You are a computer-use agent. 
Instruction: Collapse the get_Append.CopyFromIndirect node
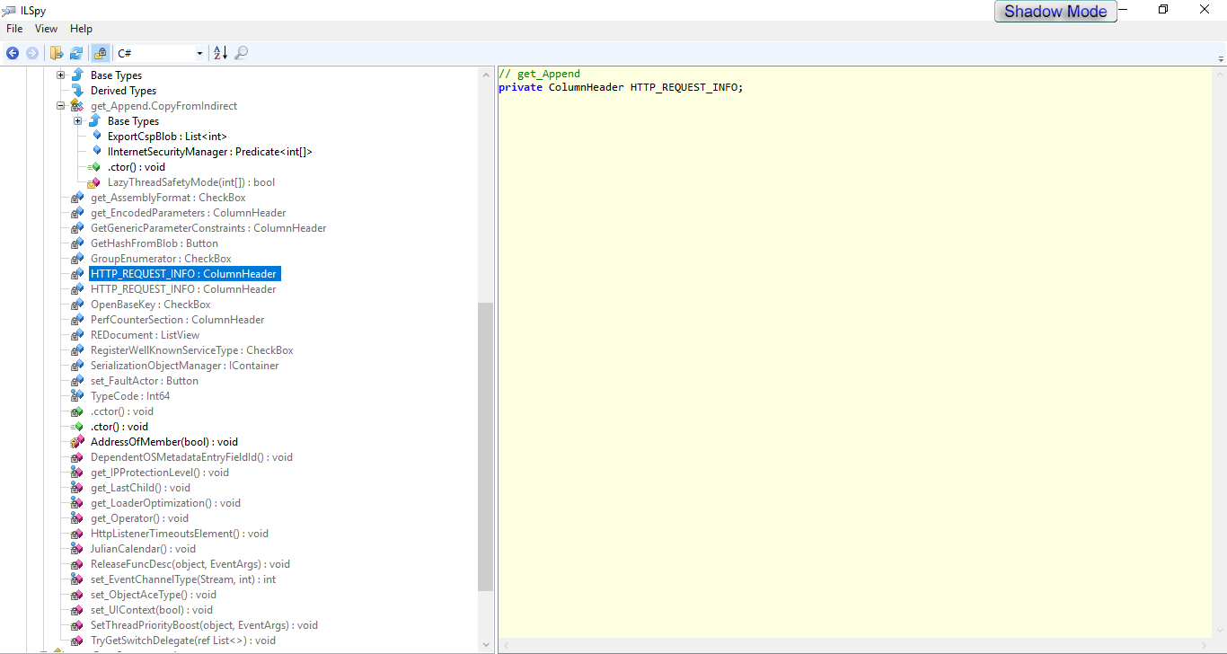point(61,106)
